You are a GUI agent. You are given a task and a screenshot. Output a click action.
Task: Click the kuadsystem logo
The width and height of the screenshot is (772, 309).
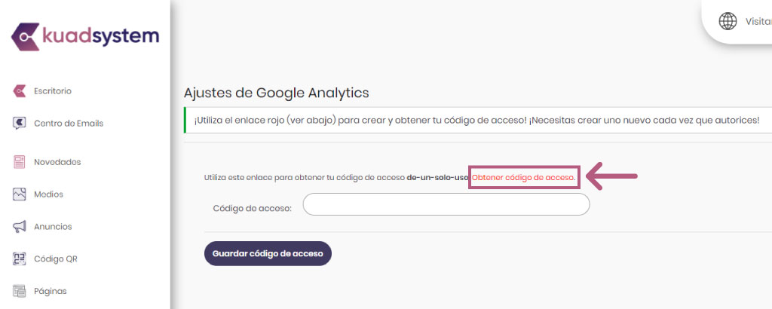tap(84, 36)
